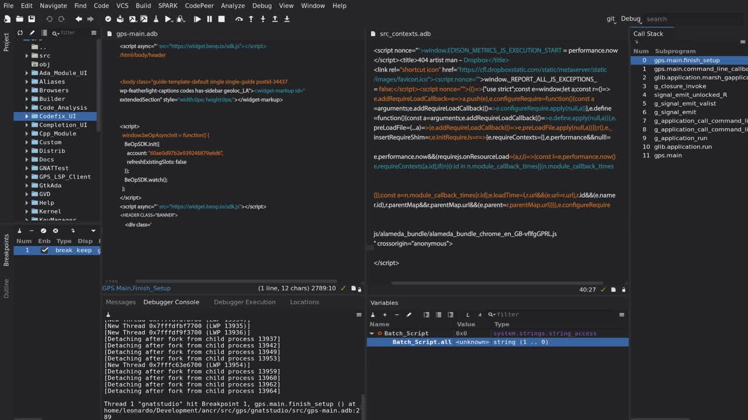Open the SPARK menu
748x420 pixels.
(168, 6)
